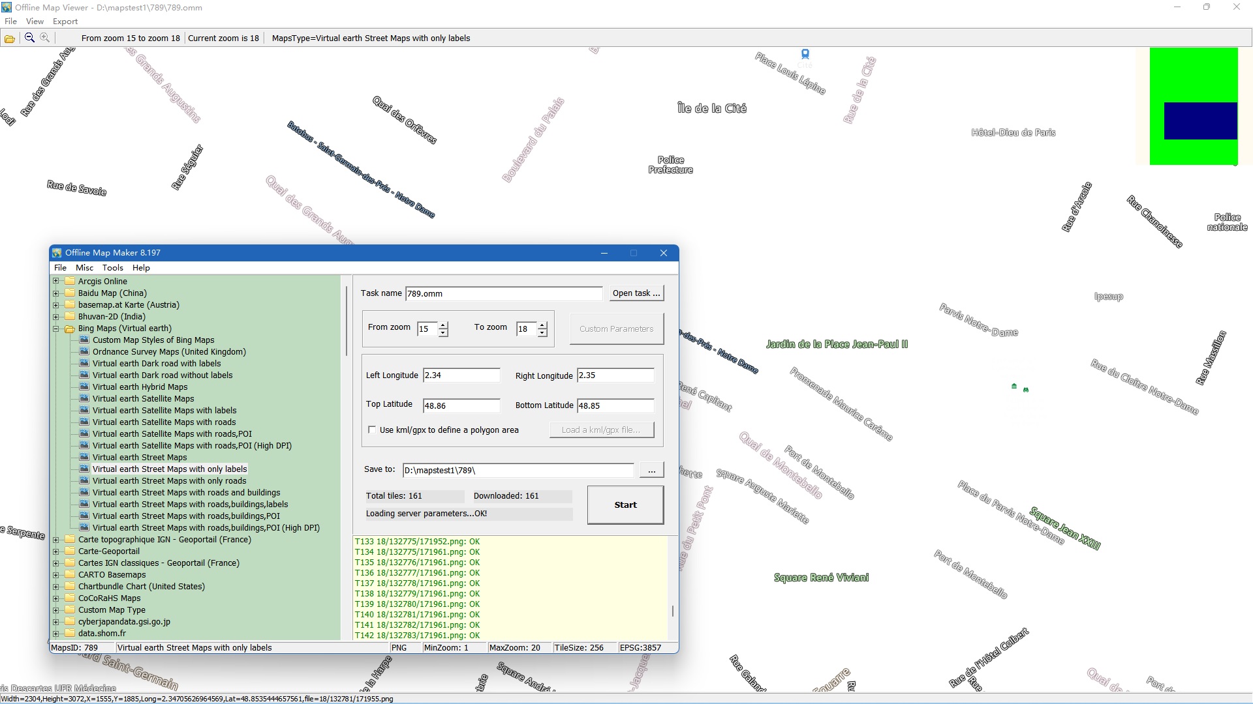This screenshot has height=704, width=1253.
Task: Open the Tools menu in Offline Map Maker
Action: (x=112, y=267)
